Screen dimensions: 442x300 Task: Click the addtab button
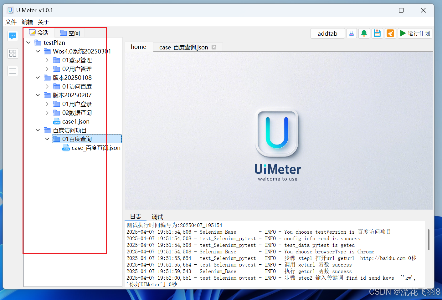click(327, 33)
